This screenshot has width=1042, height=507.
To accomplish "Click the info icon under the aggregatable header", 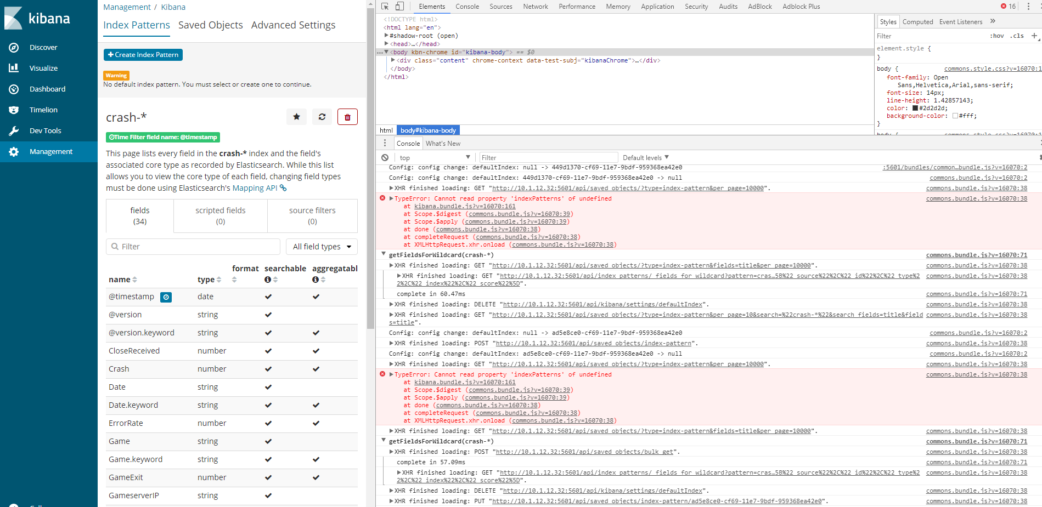I will (x=316, y=280).
